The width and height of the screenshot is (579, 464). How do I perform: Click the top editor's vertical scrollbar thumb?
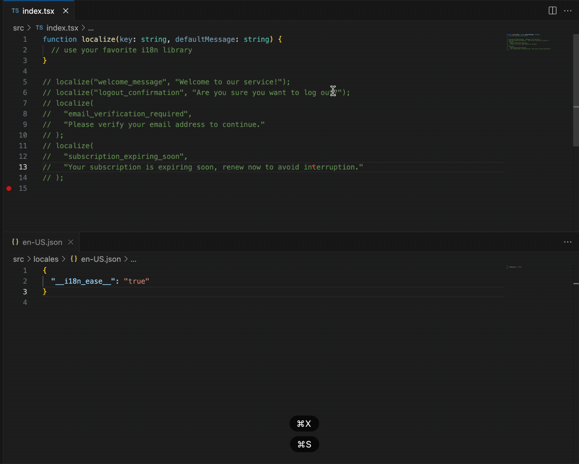point(576,91)
